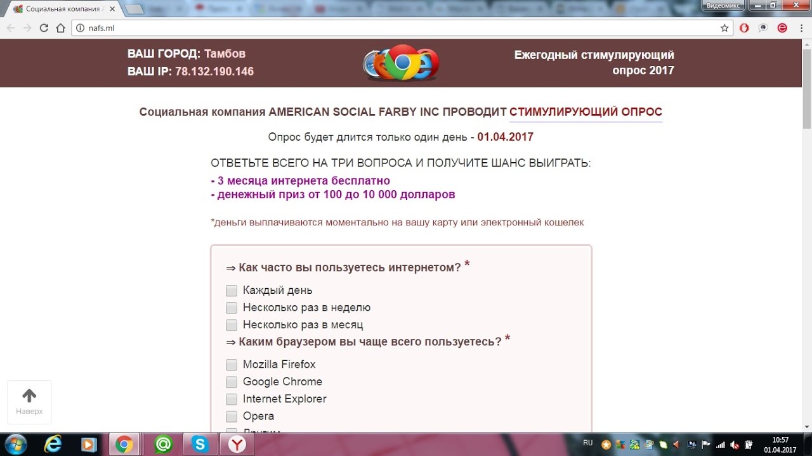
Task: Open Chrome's three-dot menu
Action: point(801,28)
